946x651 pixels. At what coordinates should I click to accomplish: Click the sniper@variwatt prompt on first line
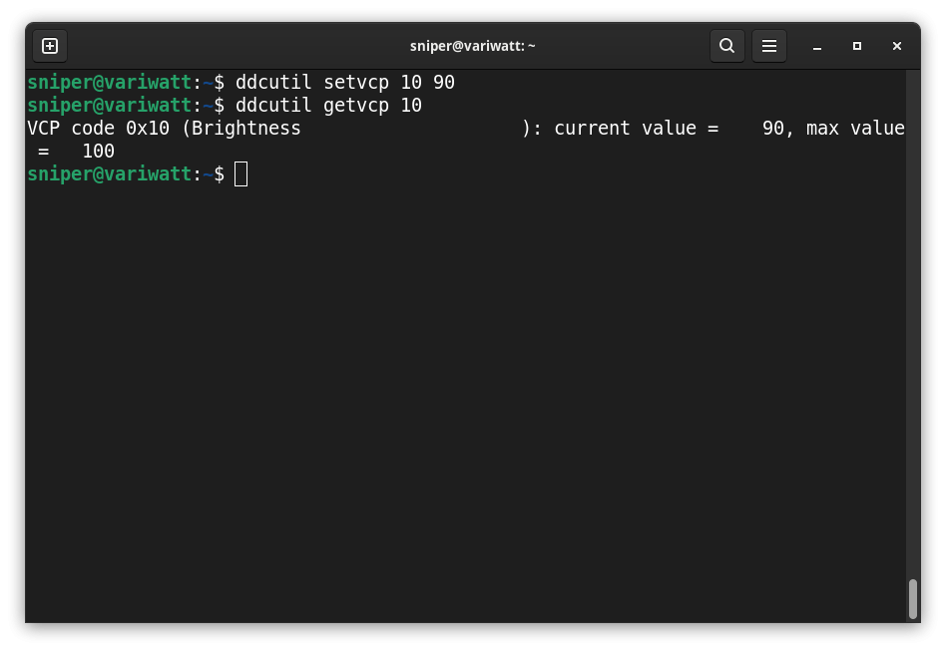pyautogui.click(x=109, y=83)
